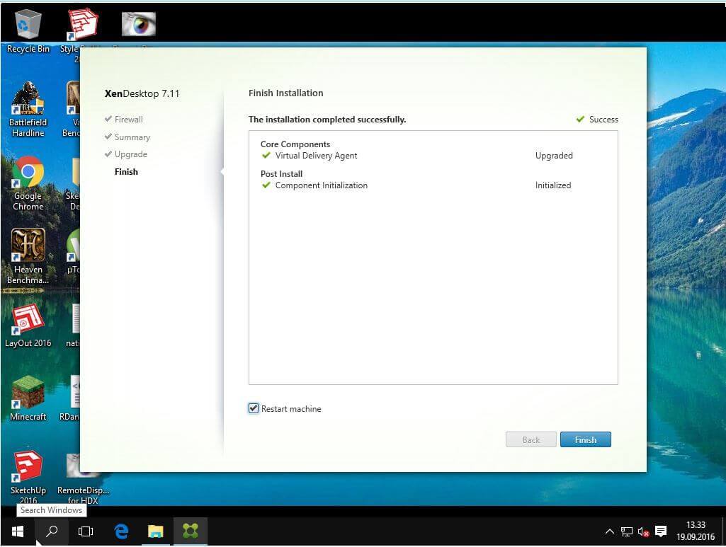Click the green check beside Component Initialization
Screen dimensions: 726x547
[266, 185]
